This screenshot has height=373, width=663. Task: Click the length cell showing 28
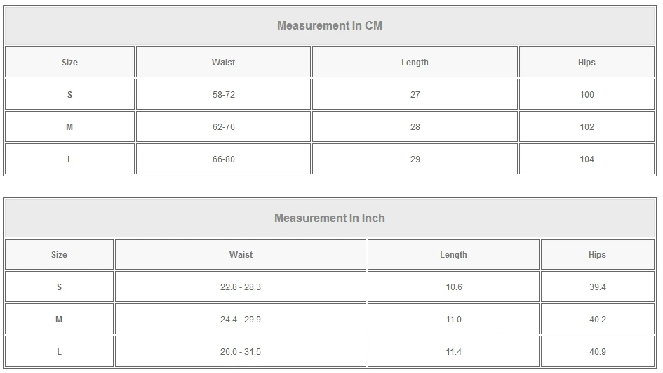click(x=415, y=127)
